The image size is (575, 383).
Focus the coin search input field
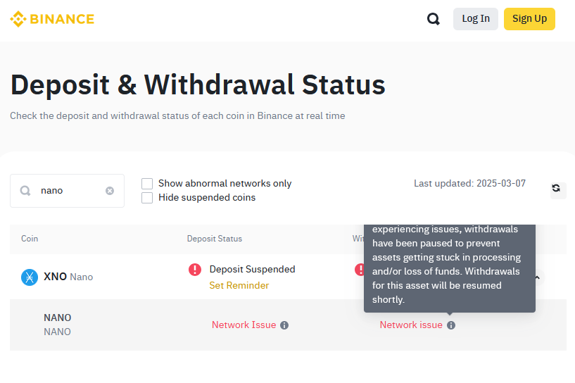[67, 191]
